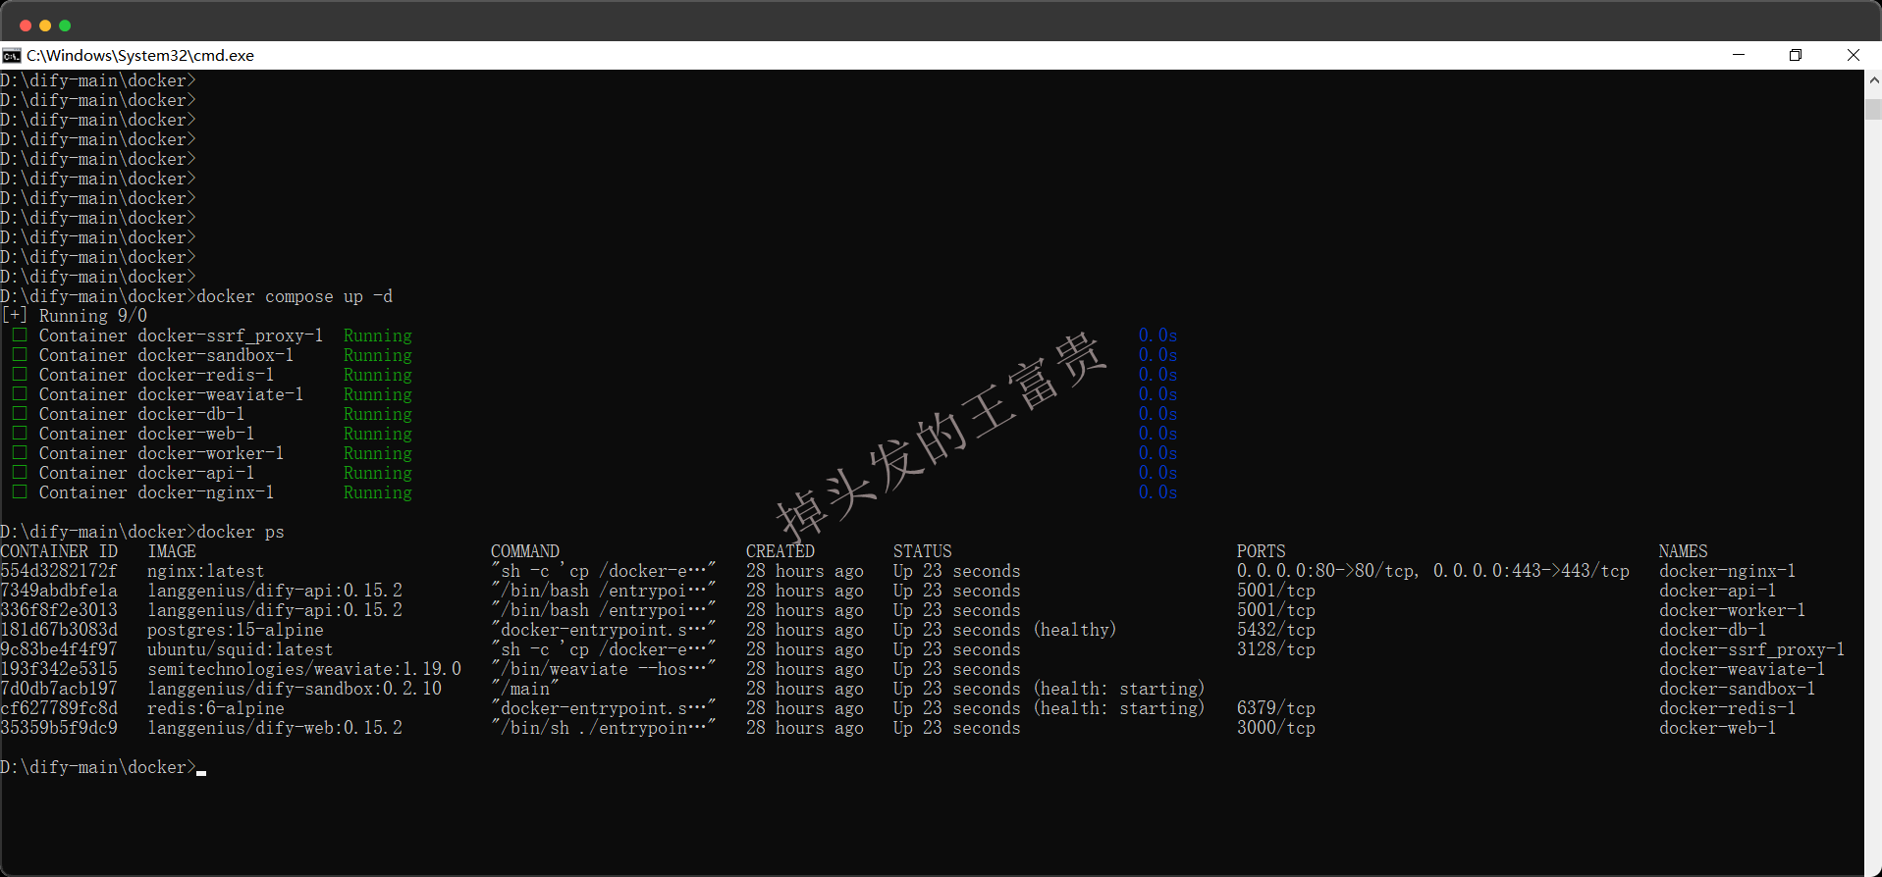Click the '(healthy)' status of postgres row

(1075, 630)
